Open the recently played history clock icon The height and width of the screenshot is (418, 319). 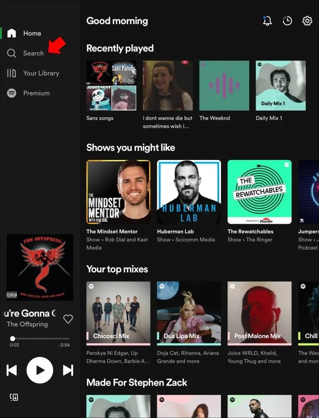pos(287,21)
